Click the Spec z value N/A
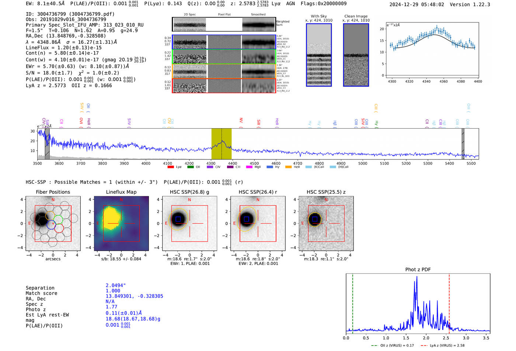The image size is (516, 351). (x=110, y=302)
